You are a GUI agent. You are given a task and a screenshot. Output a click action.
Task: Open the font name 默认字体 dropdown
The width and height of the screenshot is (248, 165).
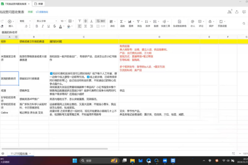(x=46, y=21)
